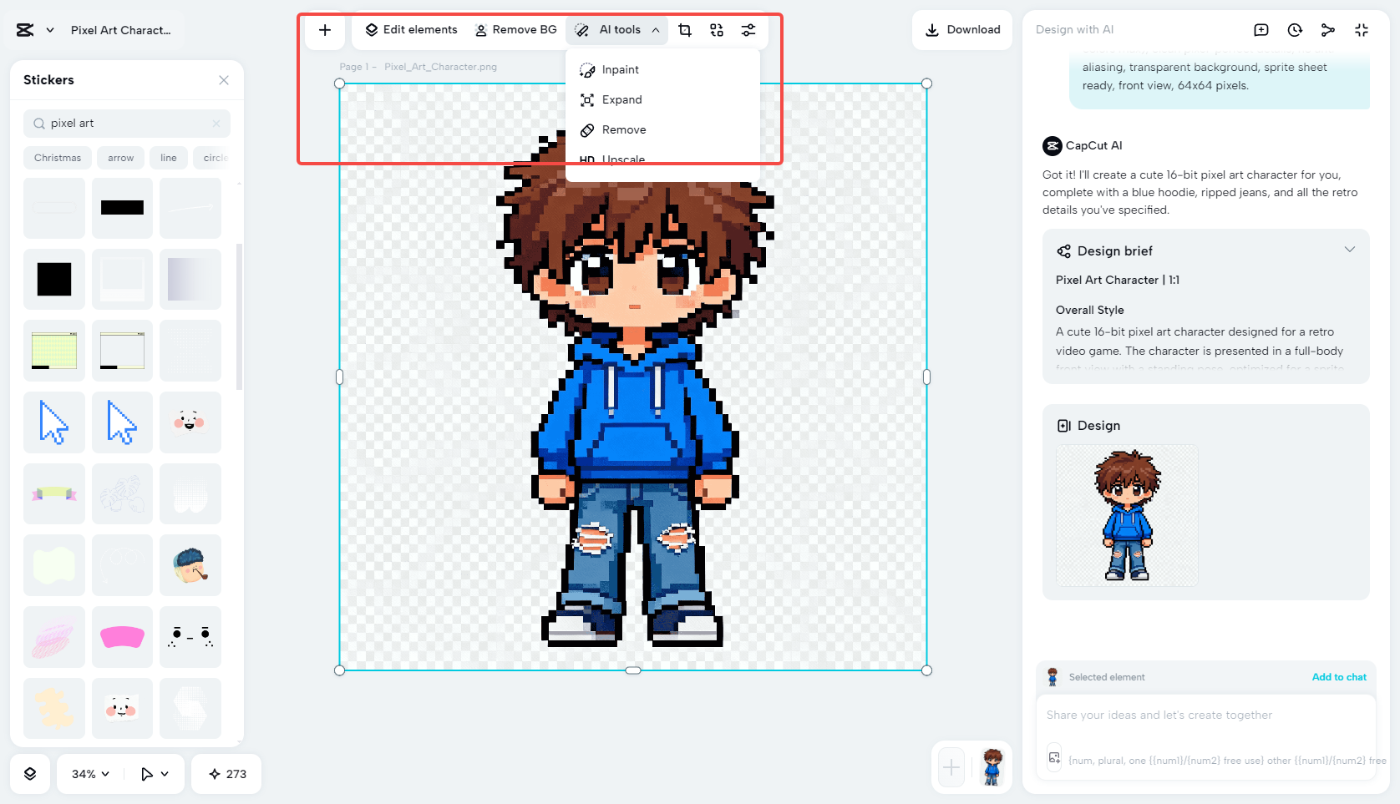Click the image upload icon in chat box
The image size is (1400, 804).
[1054, 756]
